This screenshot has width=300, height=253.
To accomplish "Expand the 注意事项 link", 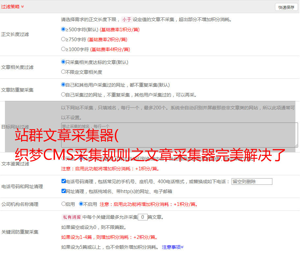I will click(x=173, y=247).
